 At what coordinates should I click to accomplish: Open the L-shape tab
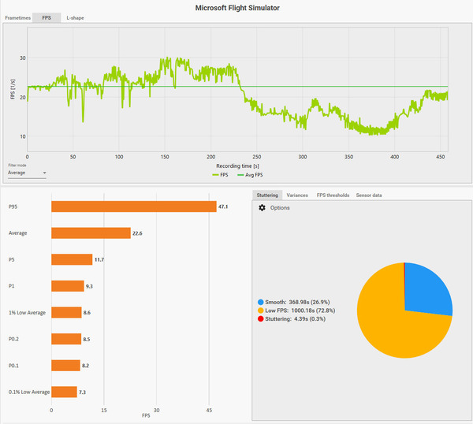(75, 18)
